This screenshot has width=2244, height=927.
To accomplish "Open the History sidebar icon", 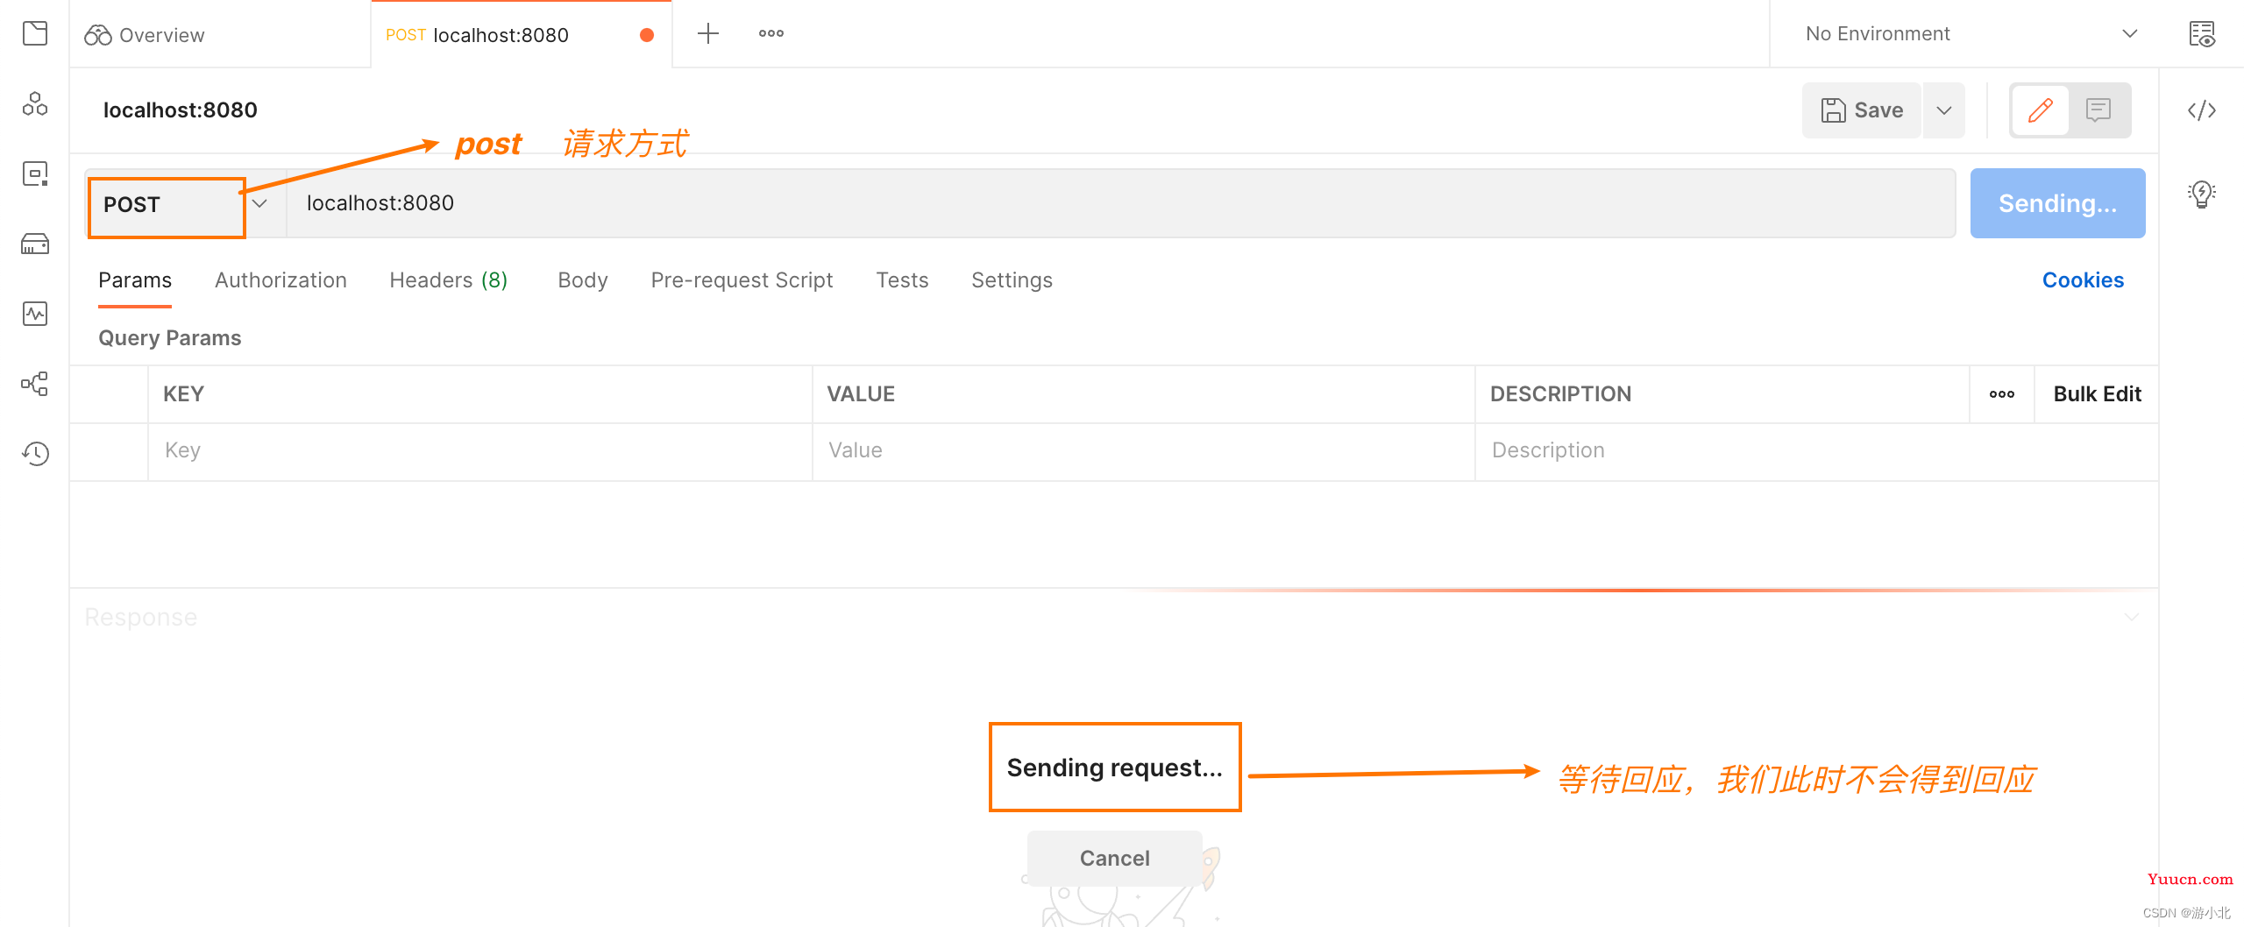I will [35, 454].
